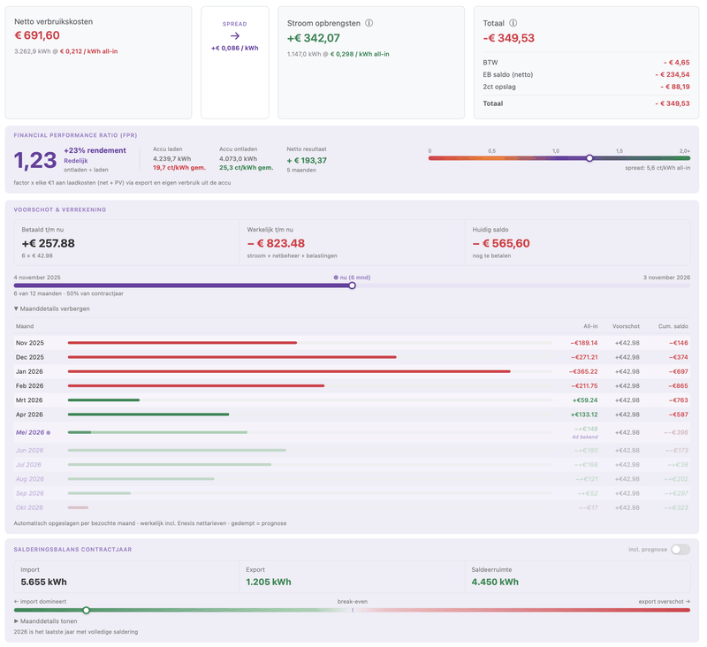The width and height of the screenshot is (707, 647).
Task: Click the spread: 5,6 ct/kWh all-in note
Action: 658,168
